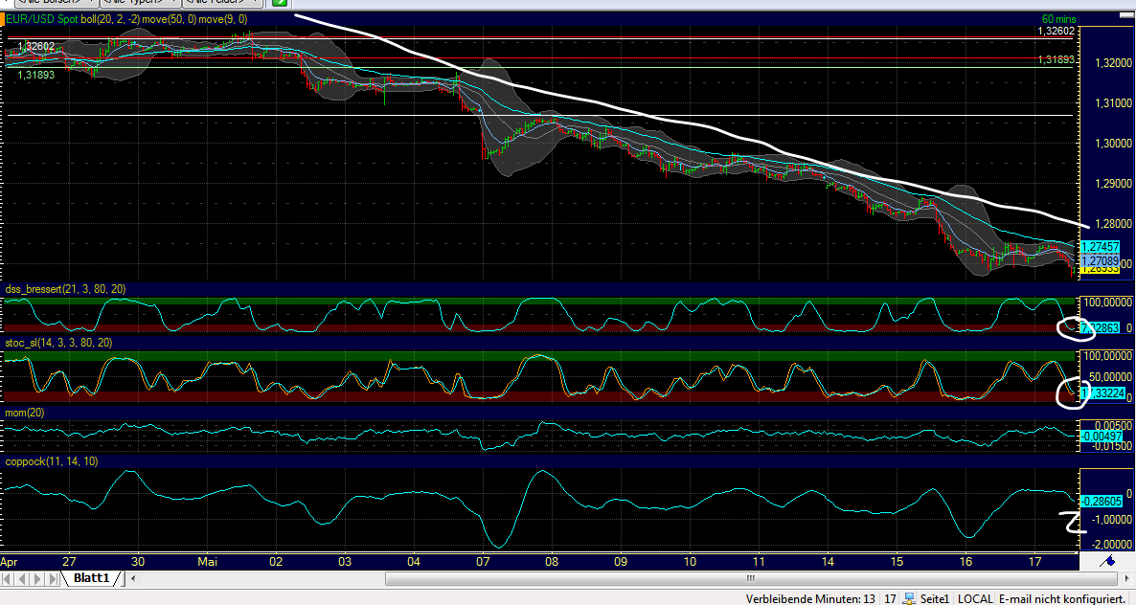Image resolution: width=1136 pixels, height=605 pixels.
Task: Jump to the last sheet with the navigation arrow
Action: tap(55, 579)
